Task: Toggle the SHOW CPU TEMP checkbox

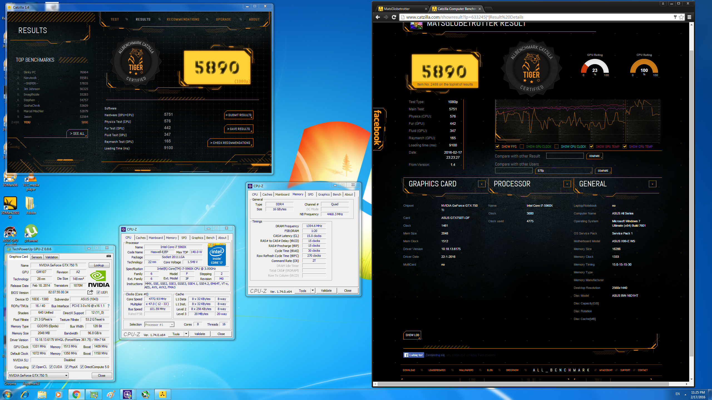Action: 625,147
